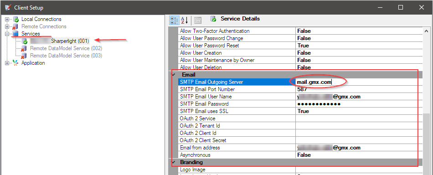Click the OAuth 2 Service value cell
Image resolution: width=433 pixels, height=175 pixels.
tap(359, 118)
